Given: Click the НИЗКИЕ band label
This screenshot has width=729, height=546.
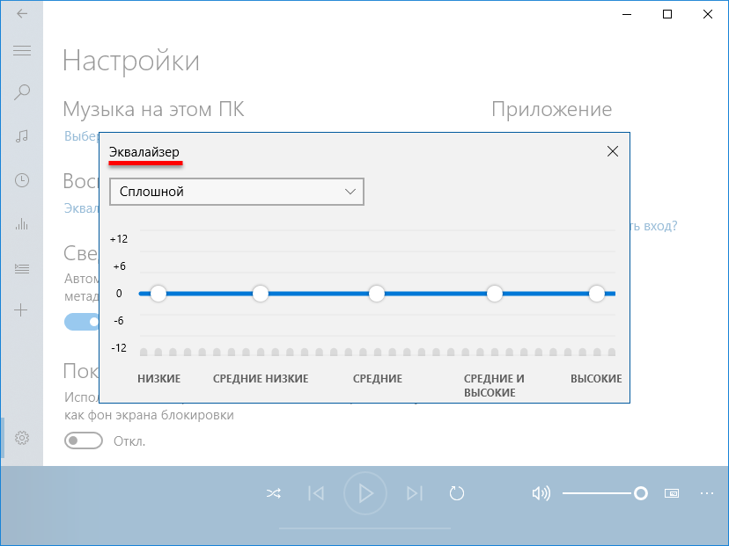Looking at the screenshot, I should tap(159, 378).
